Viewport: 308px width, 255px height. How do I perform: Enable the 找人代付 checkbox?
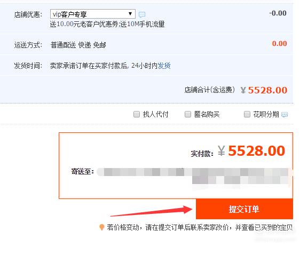137,114
